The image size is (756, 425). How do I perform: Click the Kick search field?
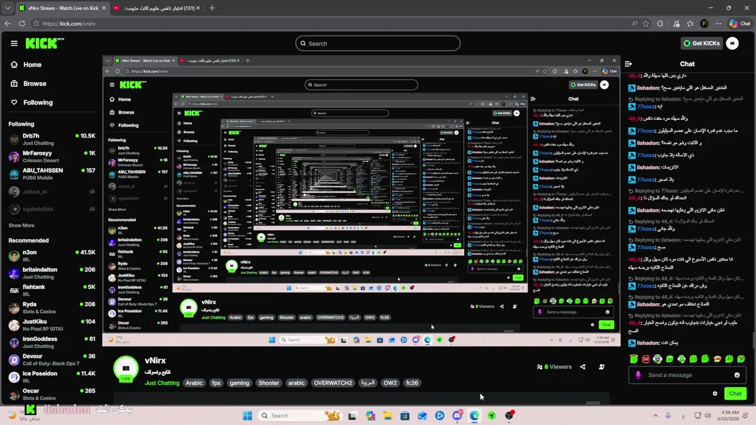(378, 43)
